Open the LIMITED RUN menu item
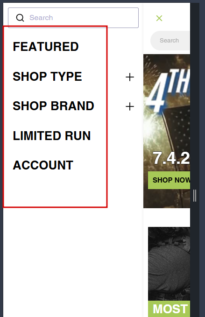The width and height of the screenshot is (205, 317). [x=52, y=136]
